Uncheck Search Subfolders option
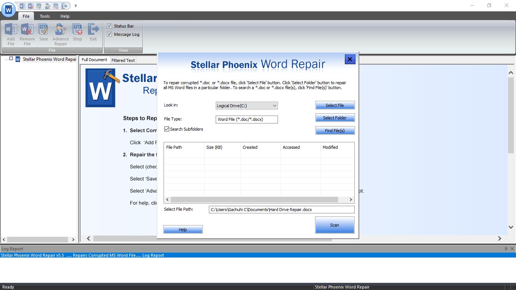This screenshot has width=516, height=290. pos(167,129)
